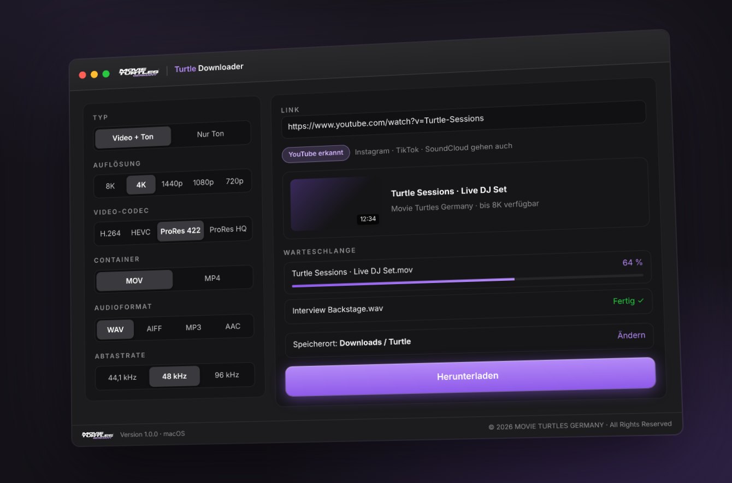Click the YouTube link input field
Screen dimensions: 732x483
tap(463, 119)
